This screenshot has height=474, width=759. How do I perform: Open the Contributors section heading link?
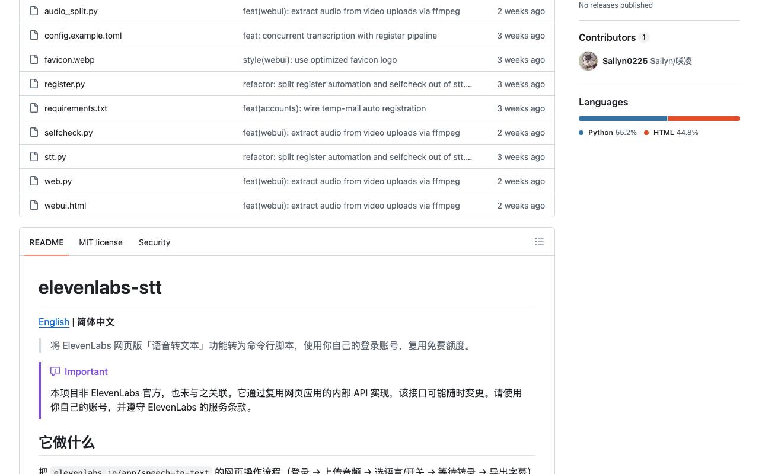614,37
